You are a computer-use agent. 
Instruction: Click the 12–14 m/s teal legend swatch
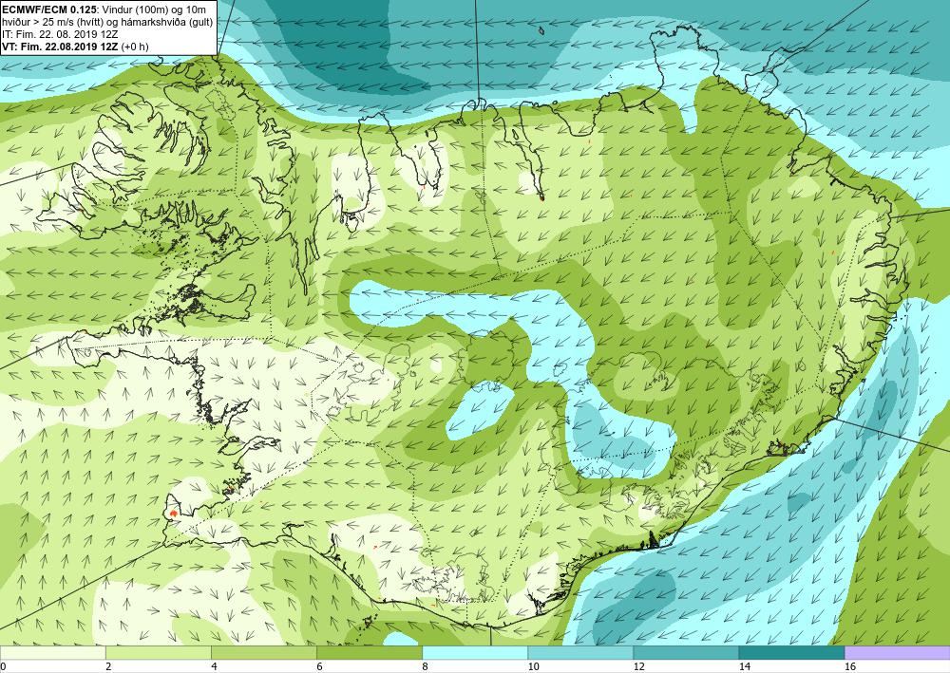pyautogui.click(x=686, y=653)
